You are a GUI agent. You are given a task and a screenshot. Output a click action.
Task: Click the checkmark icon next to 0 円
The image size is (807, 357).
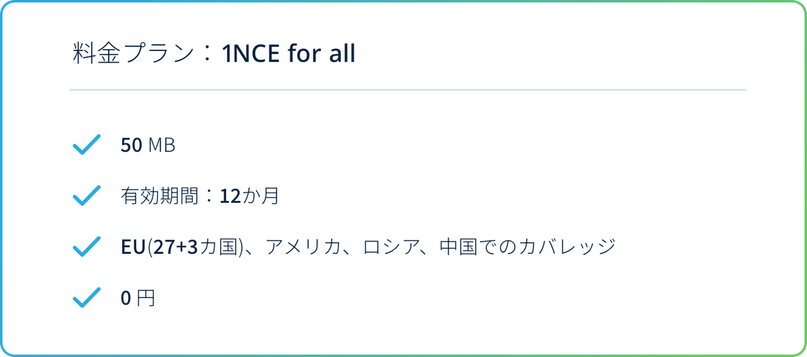point(87,298)
